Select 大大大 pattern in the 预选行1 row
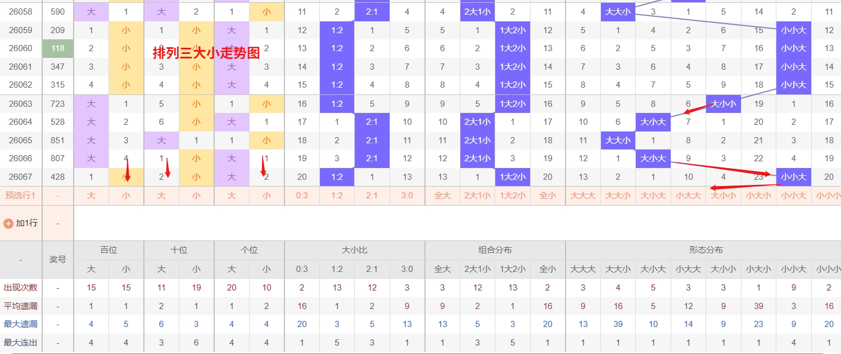 [583, 196]
